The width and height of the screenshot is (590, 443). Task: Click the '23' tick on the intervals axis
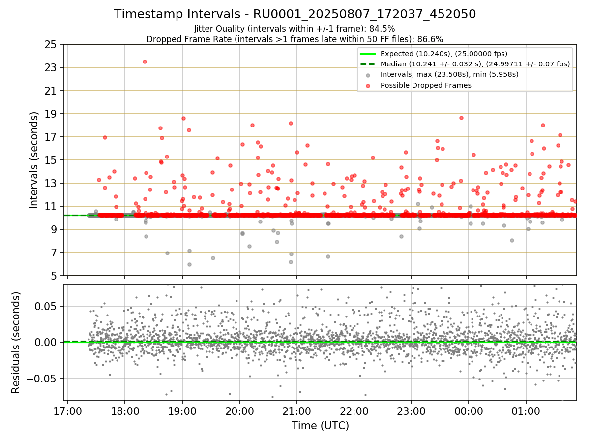click(x=51, y=68)
